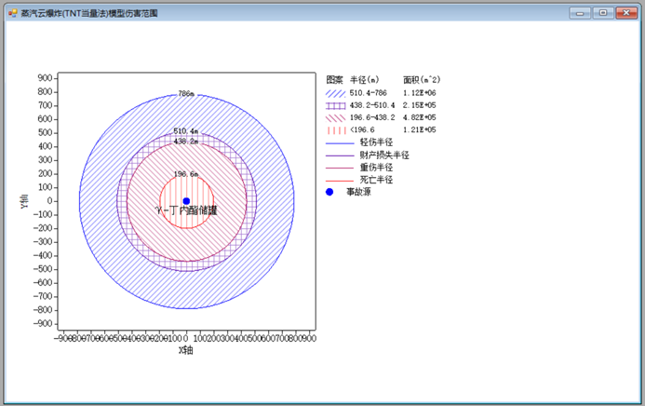The height and width of the screenshot is (406, 645).
Task: Click the 4.82E+05 area value
Action: point(419,117)
